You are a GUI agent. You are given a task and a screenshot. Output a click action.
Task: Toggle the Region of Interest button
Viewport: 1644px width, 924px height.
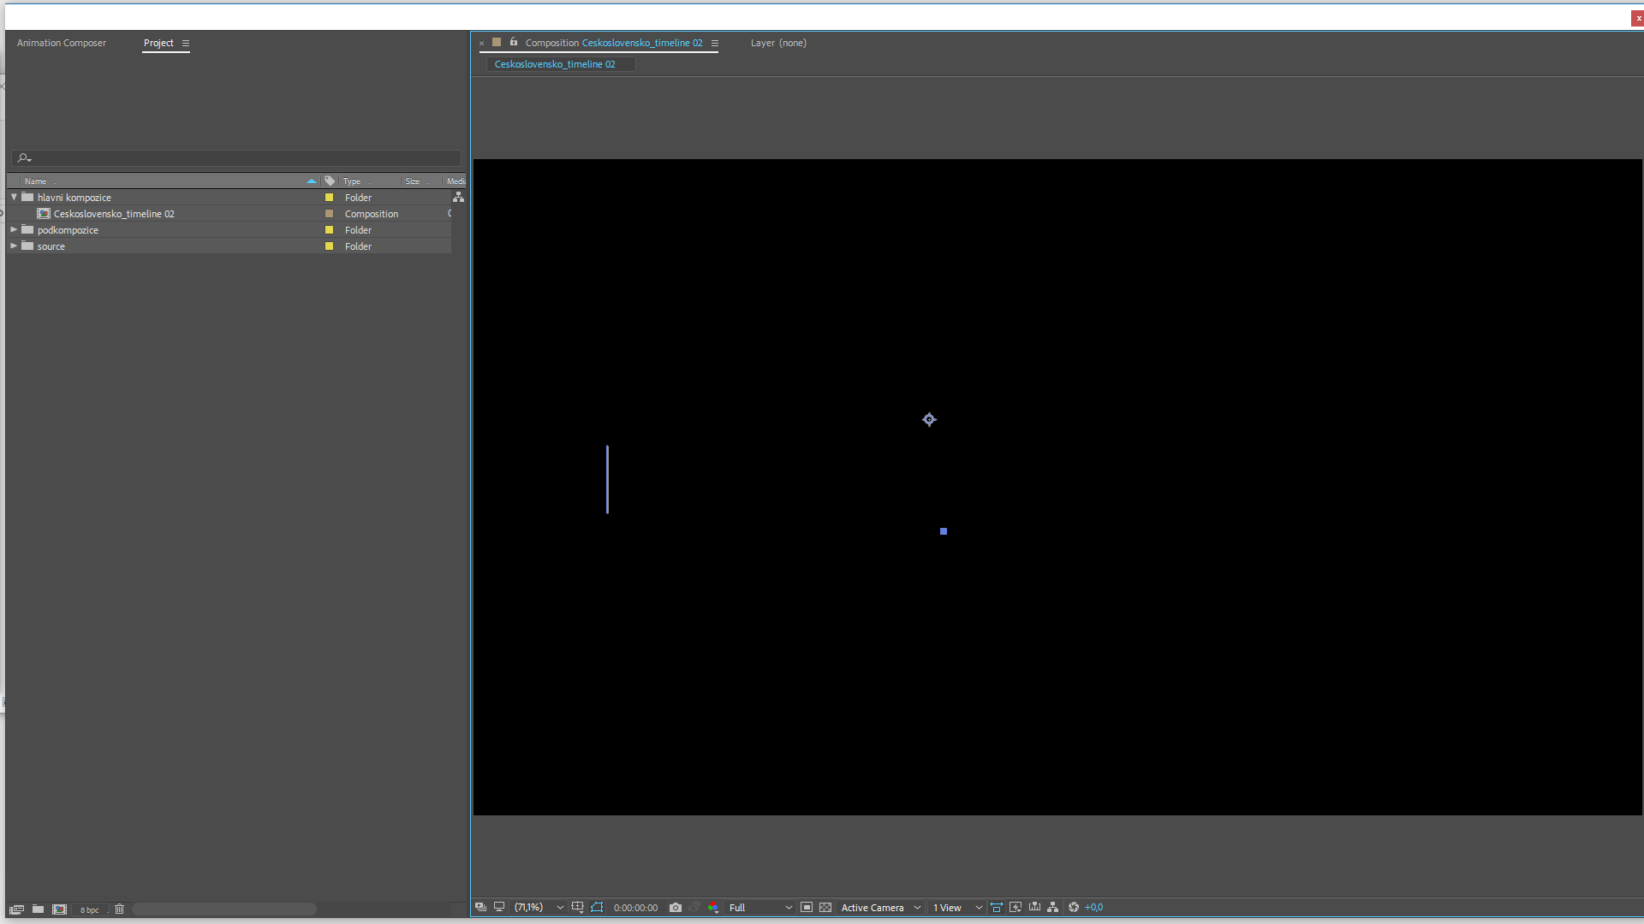coord(807,908)
